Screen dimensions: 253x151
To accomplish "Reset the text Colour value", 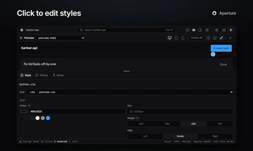I will pyautogui.click(x=29, y=106).
